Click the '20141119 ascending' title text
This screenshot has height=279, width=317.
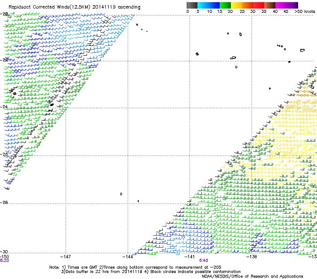click(116, 7)
